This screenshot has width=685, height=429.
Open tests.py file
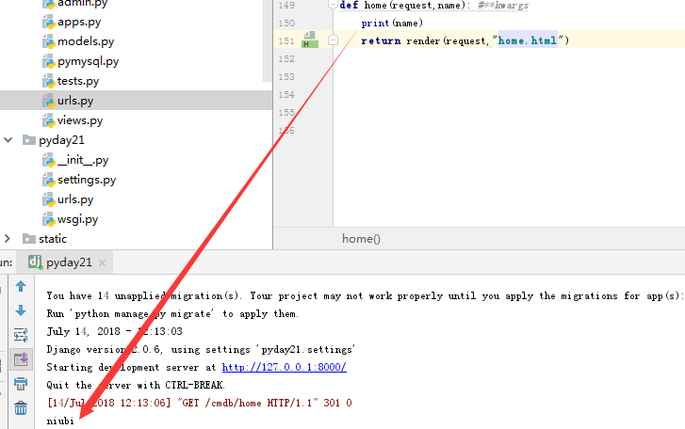(x=78, y=81)
